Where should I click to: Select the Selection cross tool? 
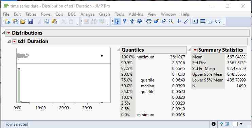(132, 21)
